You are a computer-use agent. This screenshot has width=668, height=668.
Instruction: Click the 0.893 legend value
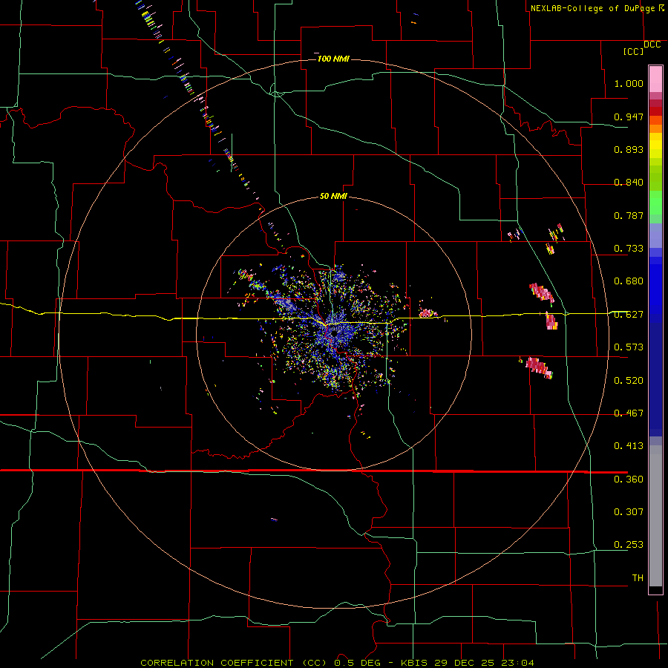click(x=629, y=149)
